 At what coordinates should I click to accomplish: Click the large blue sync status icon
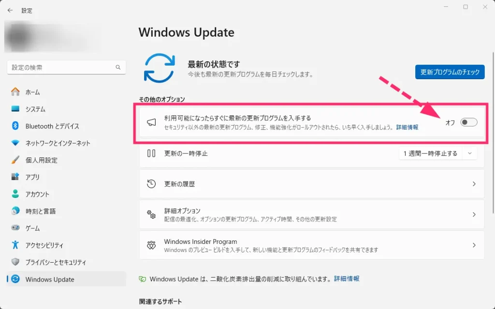coord(159,68)
